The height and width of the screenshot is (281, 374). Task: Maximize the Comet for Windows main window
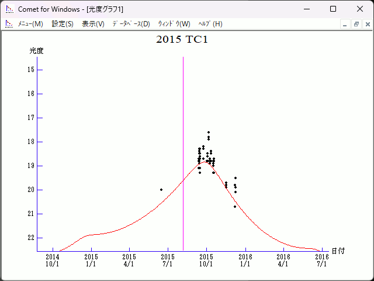333,9
